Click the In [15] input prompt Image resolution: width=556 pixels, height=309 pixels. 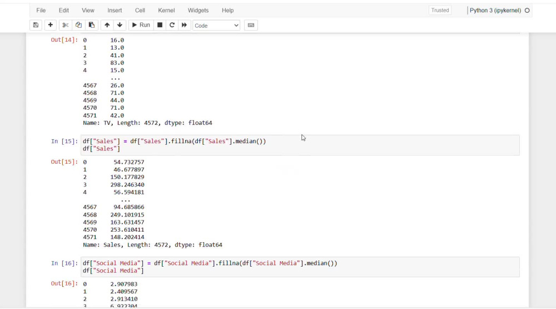coord(64,141)
